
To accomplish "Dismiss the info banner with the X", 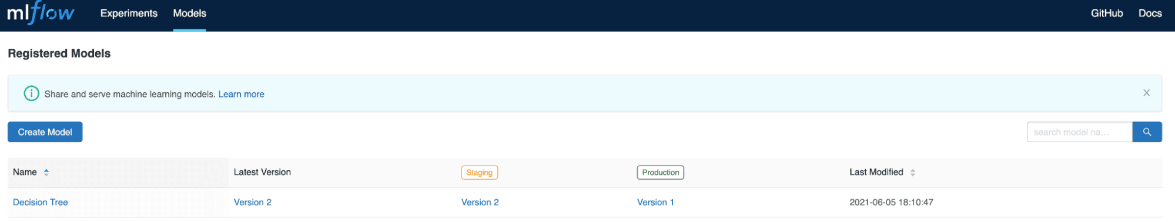I will coord(1146,93).
